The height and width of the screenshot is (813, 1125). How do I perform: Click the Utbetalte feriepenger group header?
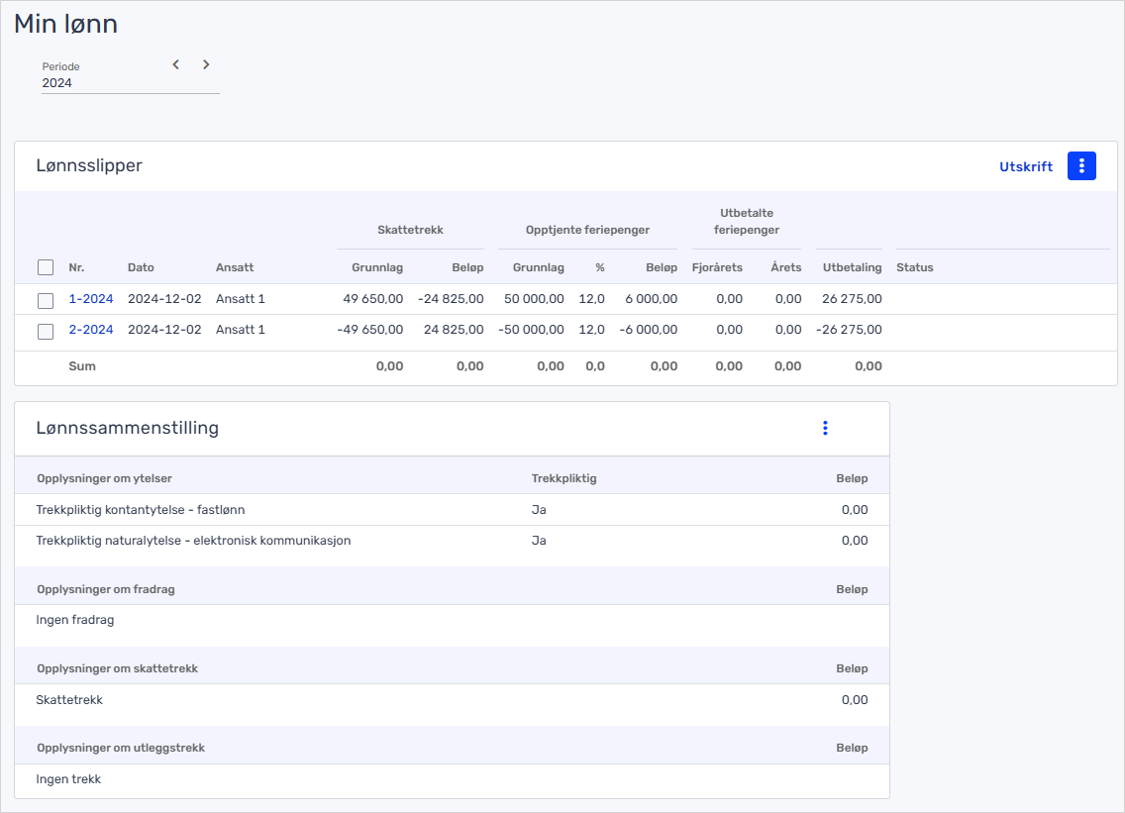pos(746,222)
